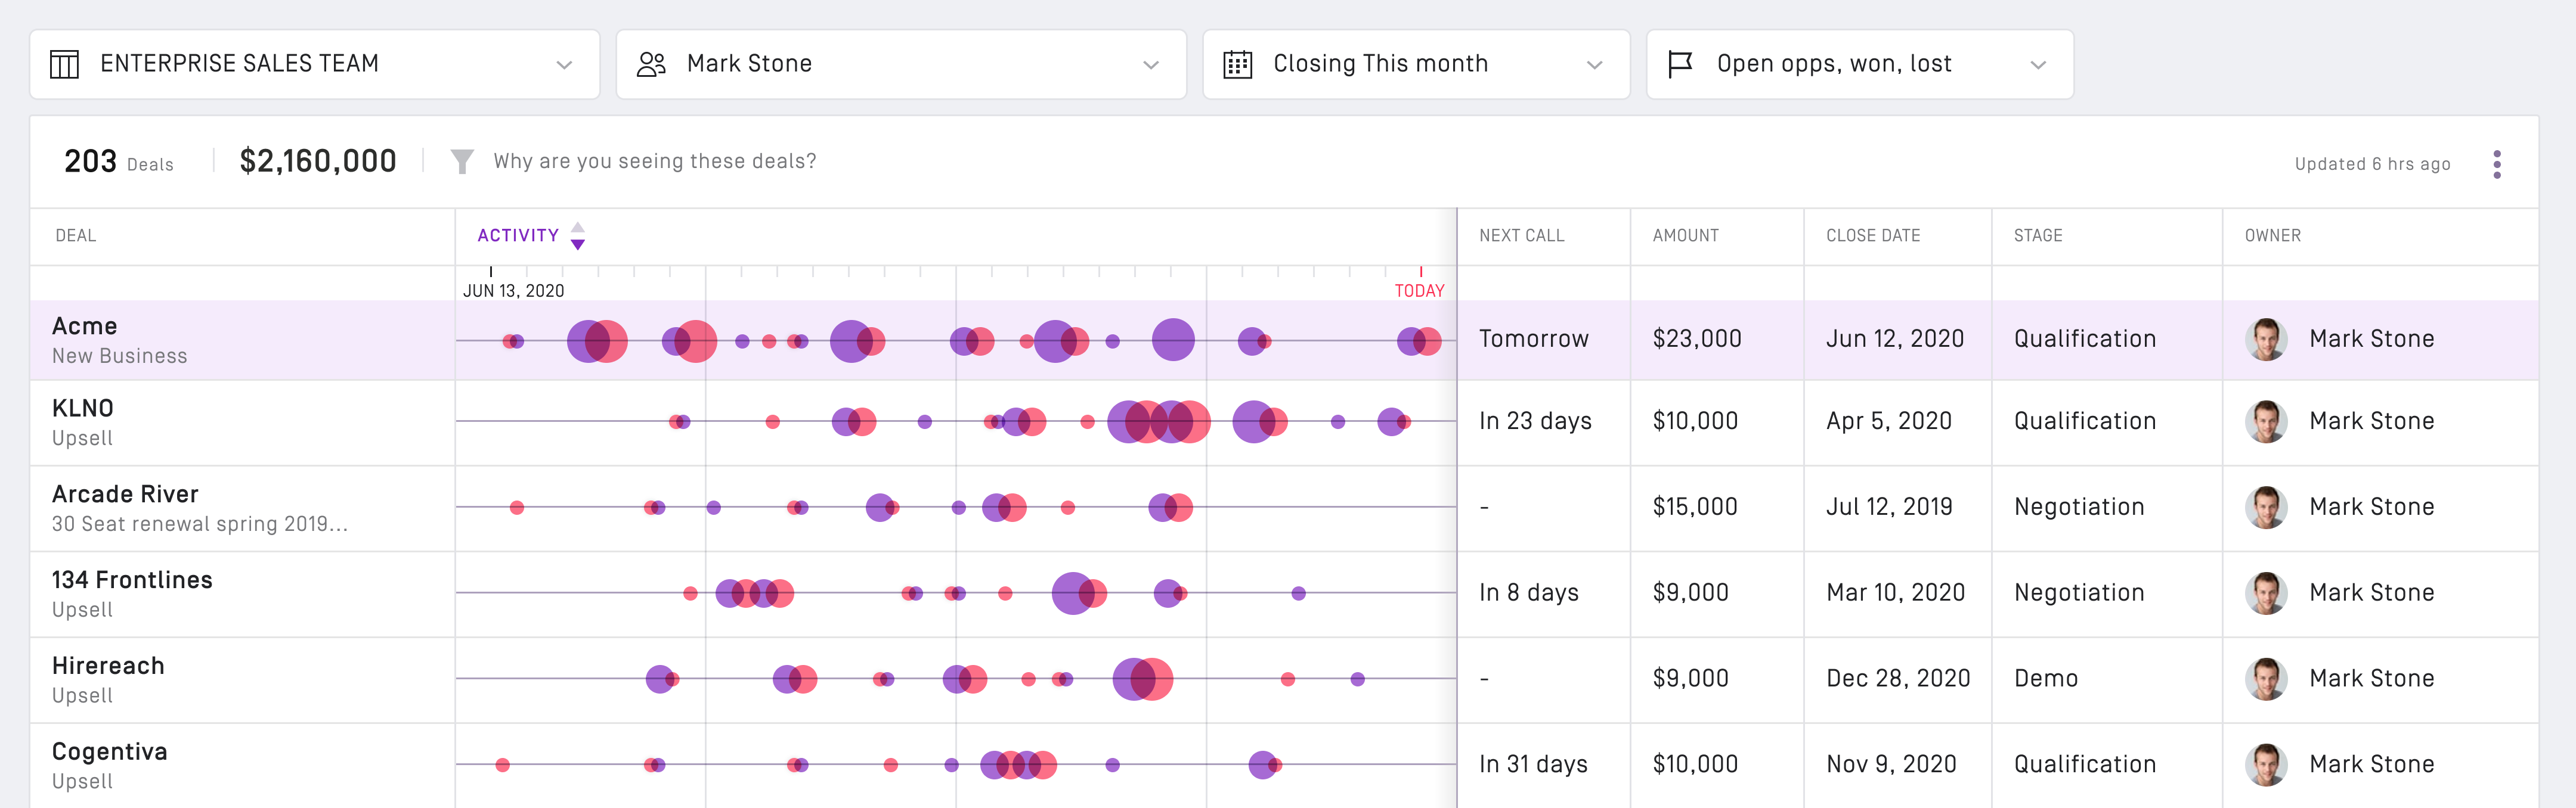Sort by the Activity column arrows
This screenshot has width=2576, height=808.
coord(577,236)
